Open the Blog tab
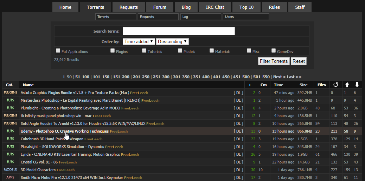The width and height of the screenshot is (365, 181). pyautogui.click(x=186, y=7)
